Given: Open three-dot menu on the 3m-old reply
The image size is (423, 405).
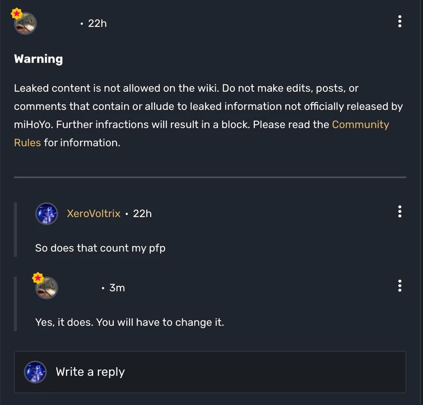Looking at the screenshot, I should coord(399,286).
